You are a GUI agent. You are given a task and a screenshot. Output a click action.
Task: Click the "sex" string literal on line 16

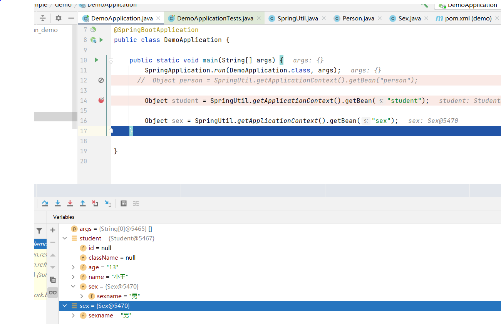[381, 121]
